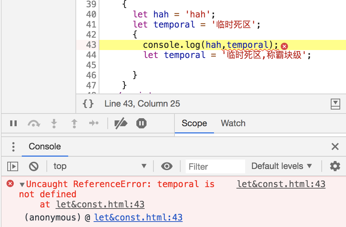Toggle the live expression eye icon
The image size is (346, 227).
click(x=167, y=166)
